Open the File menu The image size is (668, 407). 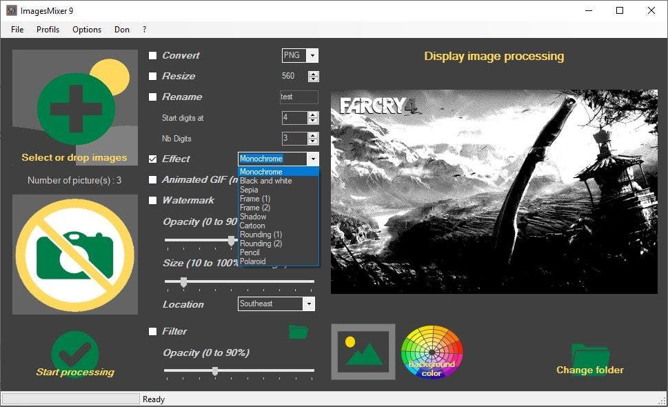click(x=17, y=30)
